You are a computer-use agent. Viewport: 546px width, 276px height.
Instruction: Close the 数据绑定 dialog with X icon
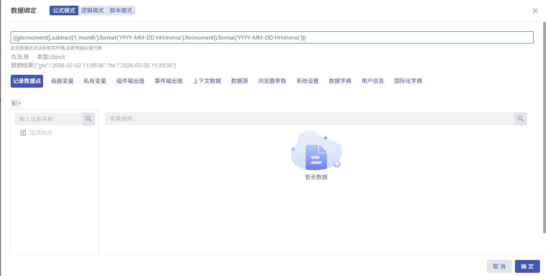[535, 11]
